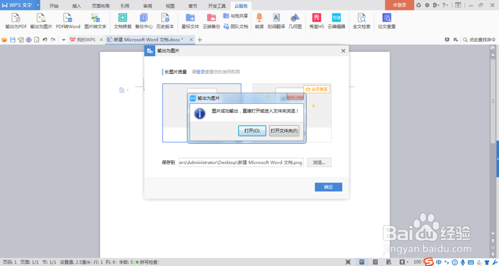This screenshot has width=499, height=266.
Task: Open cloud backup (云端备份)
Action: (x=211, y=21)
